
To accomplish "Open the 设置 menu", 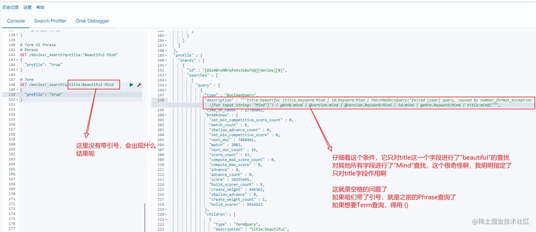I will pos(27,7).
